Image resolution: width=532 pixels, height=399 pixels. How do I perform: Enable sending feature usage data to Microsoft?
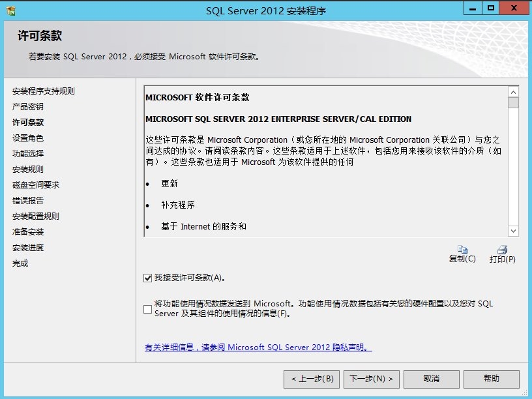[x=147, y=309]
